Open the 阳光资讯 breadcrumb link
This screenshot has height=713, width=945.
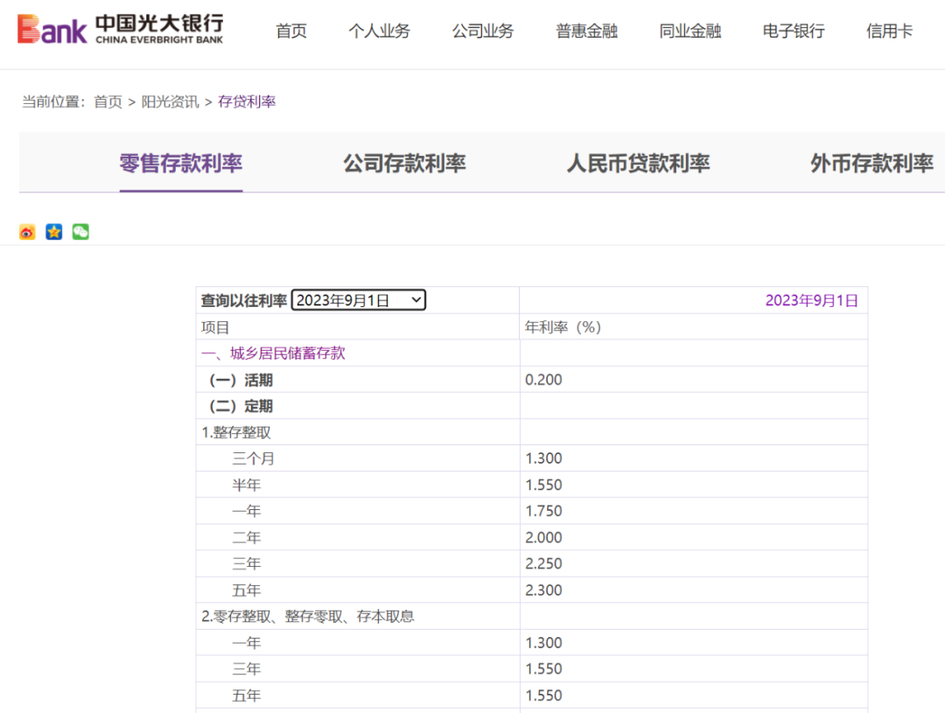point(172,101)
